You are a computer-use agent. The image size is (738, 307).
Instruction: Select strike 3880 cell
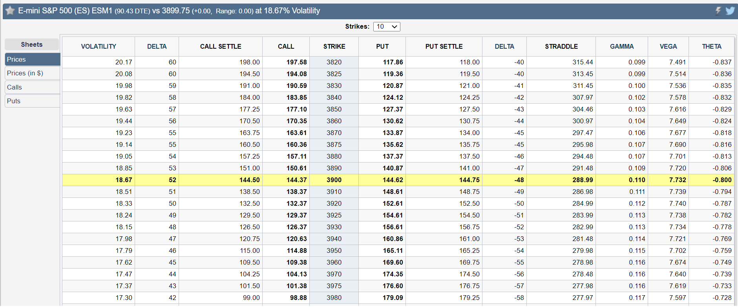(334, 156)
